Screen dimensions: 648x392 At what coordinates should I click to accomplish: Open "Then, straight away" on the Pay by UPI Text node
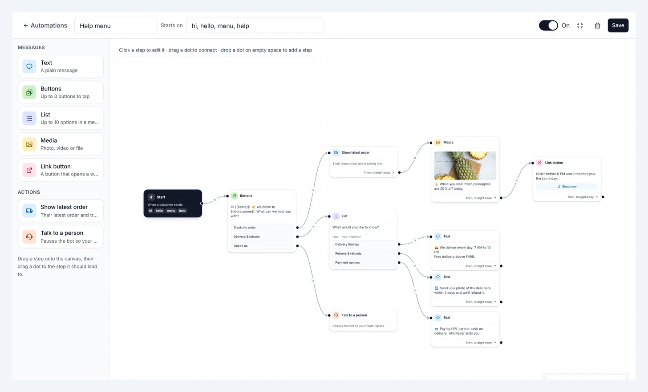click(x=481, y=343)
